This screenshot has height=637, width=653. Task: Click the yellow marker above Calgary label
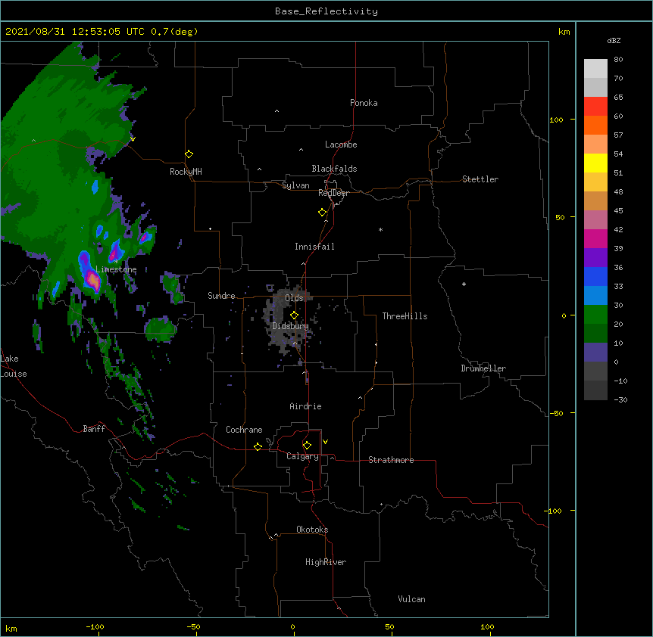point(307,446)
